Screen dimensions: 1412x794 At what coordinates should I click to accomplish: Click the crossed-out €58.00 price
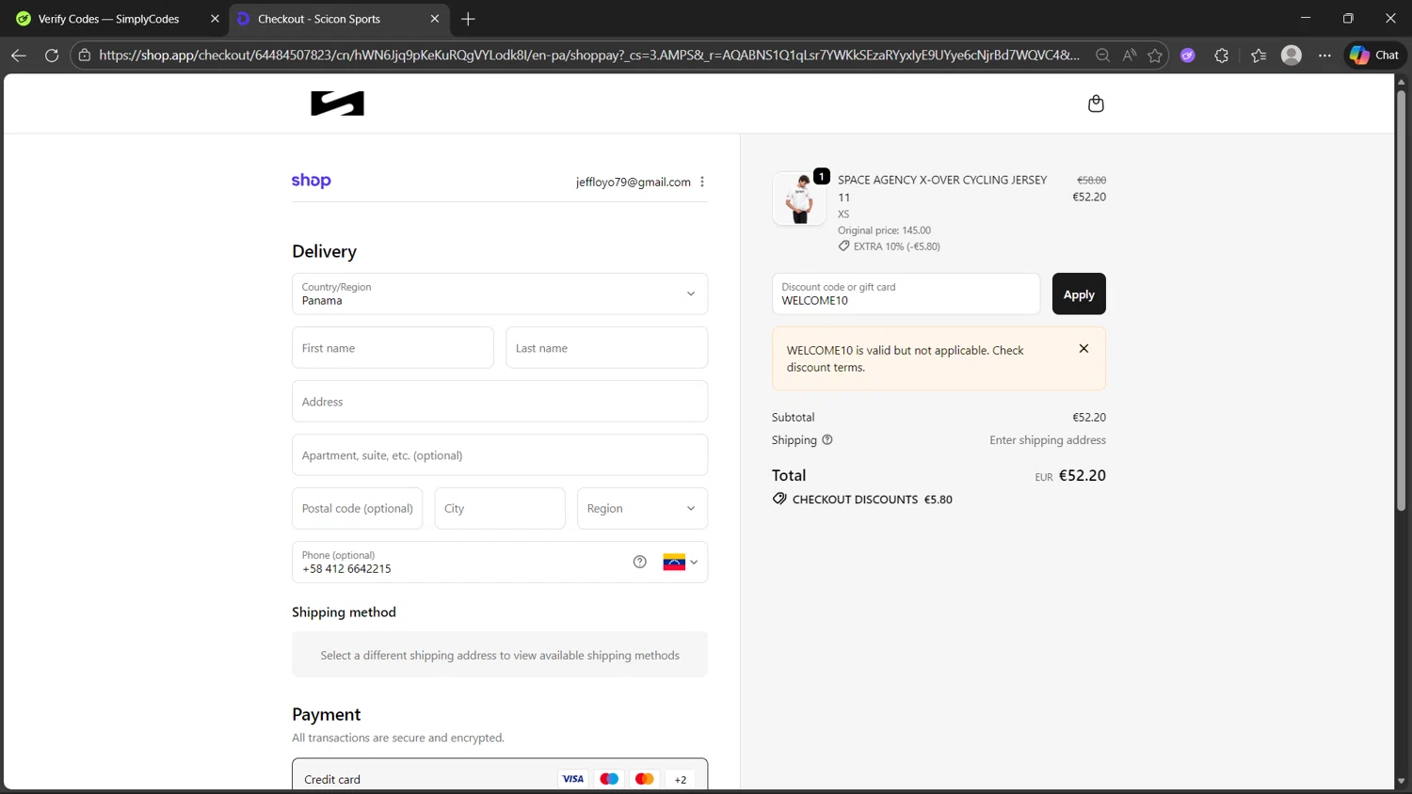tap(1091, 180)
